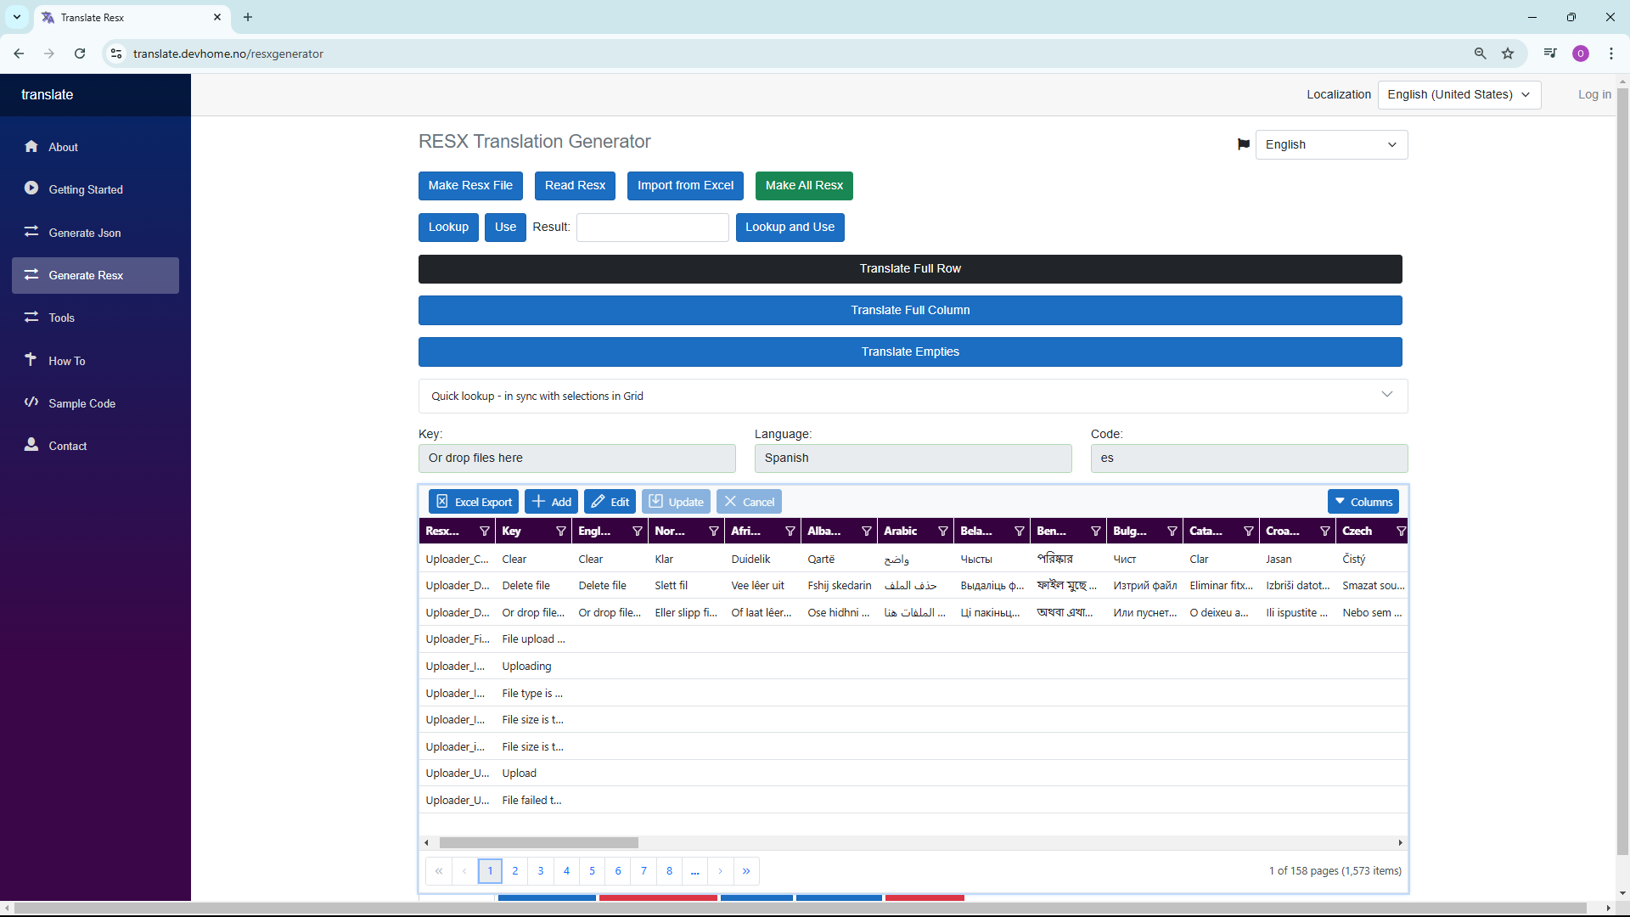Select the 'Uploading' key cell

(x=533, y=667)
